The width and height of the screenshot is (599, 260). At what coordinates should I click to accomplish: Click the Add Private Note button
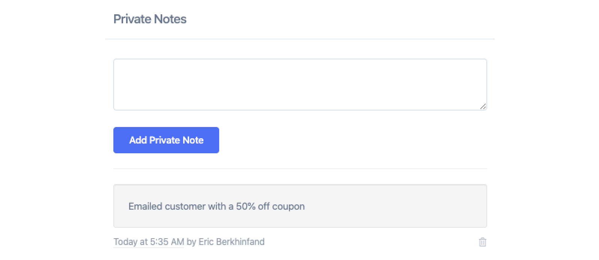[x=166, y=140]
